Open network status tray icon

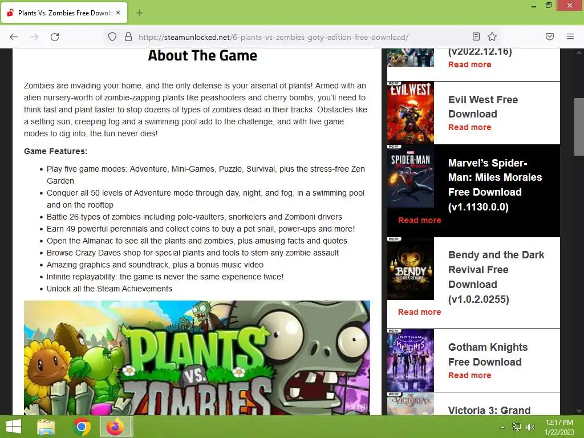pos(517,427)
